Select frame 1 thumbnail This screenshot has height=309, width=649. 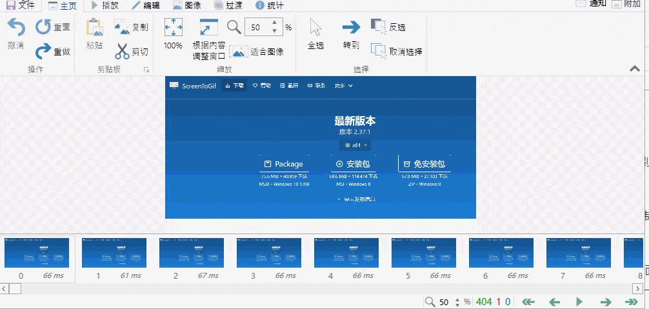[x=114, y=253]
